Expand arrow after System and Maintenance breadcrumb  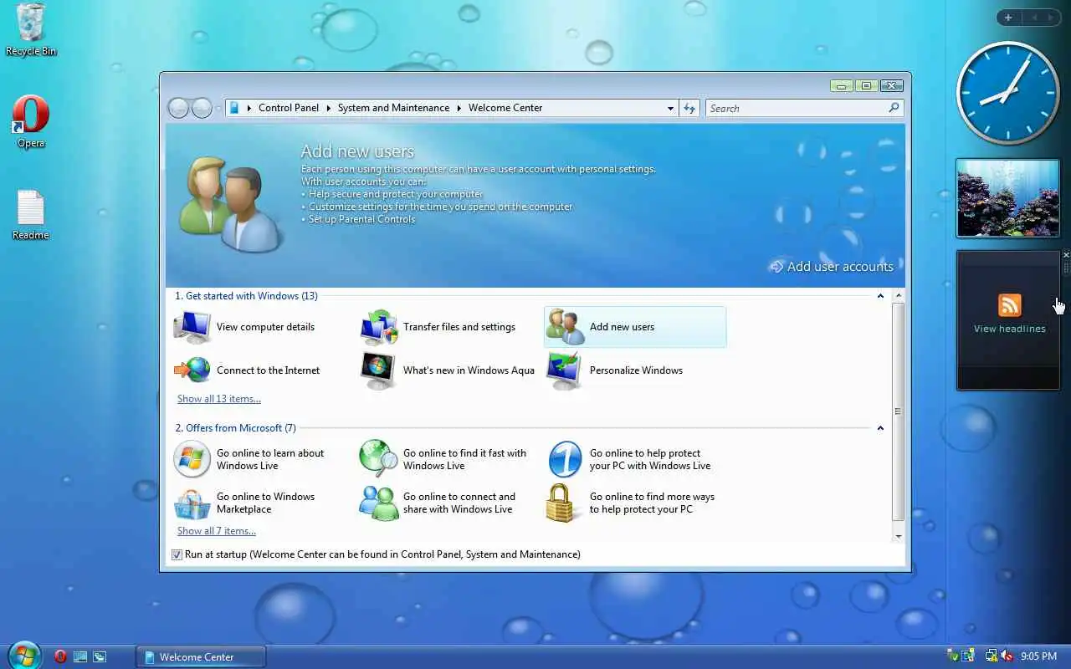[x=459, y=108]
